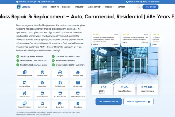Choose the Bi-folding doors tile

click(60, 84)
